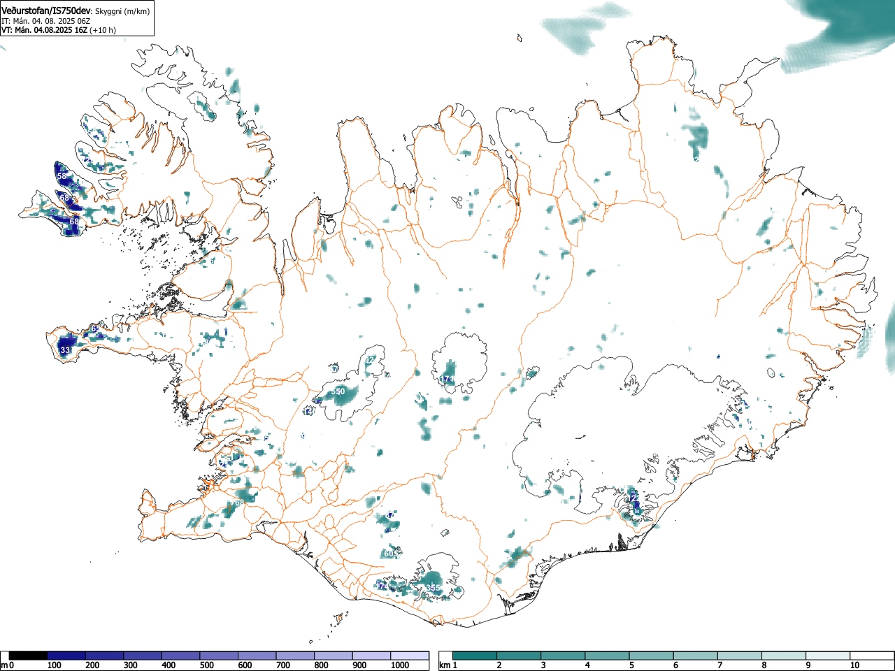
Task: Click the '500' tick on metre scale
Action: pos(206,665)
